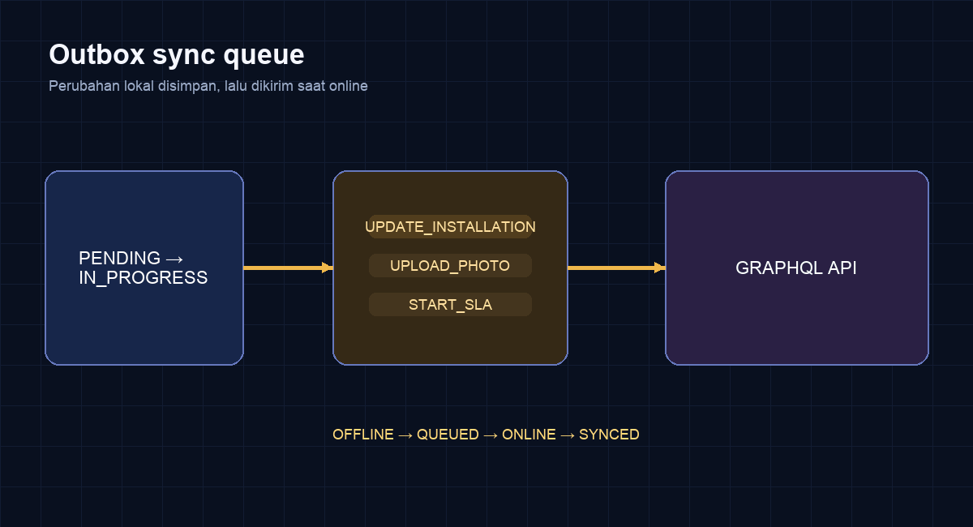Click the Outbox sync queue title

(177, 55)
